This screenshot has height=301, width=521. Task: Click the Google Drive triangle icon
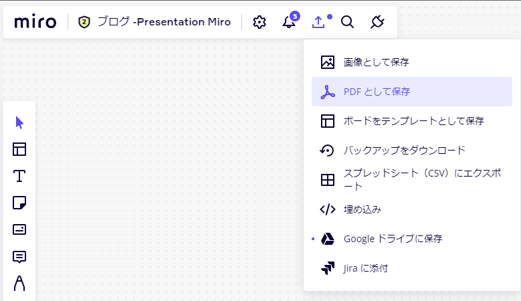(328, 239)
